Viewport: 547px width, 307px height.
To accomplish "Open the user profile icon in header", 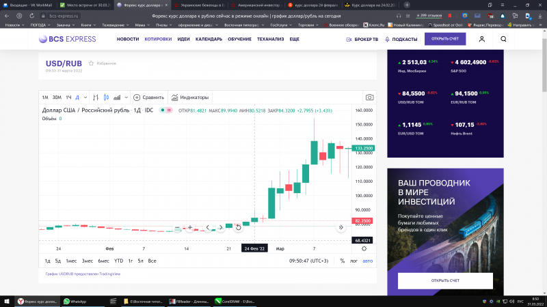I will coord(482,39).
